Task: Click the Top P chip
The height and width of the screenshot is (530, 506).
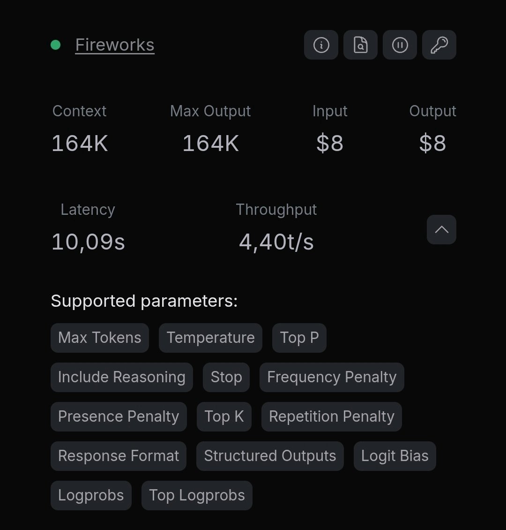Action: pyautogui.click(x=299, y=338)
